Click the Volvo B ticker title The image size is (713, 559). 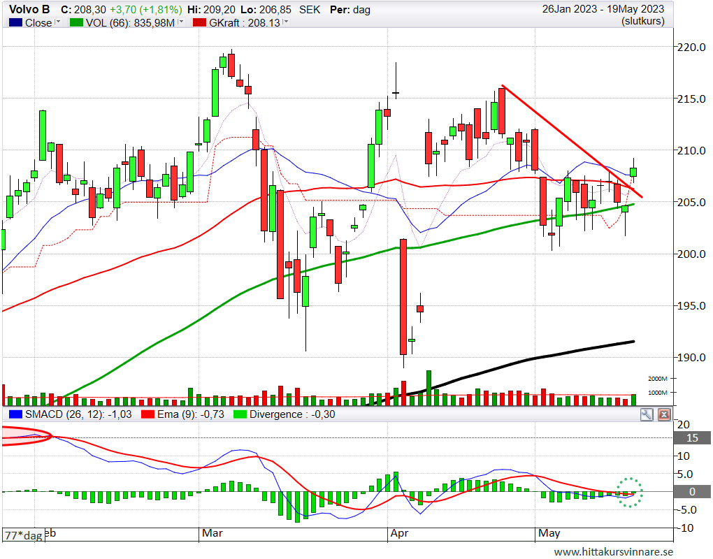point(29,10)
